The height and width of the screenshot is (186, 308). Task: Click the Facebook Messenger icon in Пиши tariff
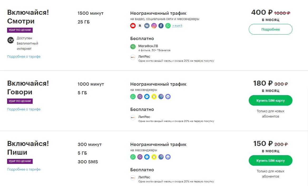pos(147,157)
